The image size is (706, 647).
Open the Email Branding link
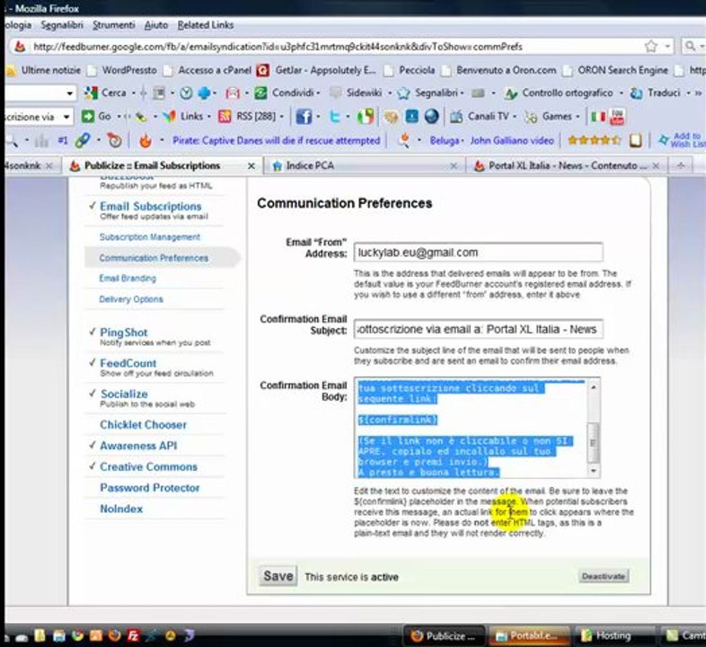pyautogui.click(x=128, y=278)
